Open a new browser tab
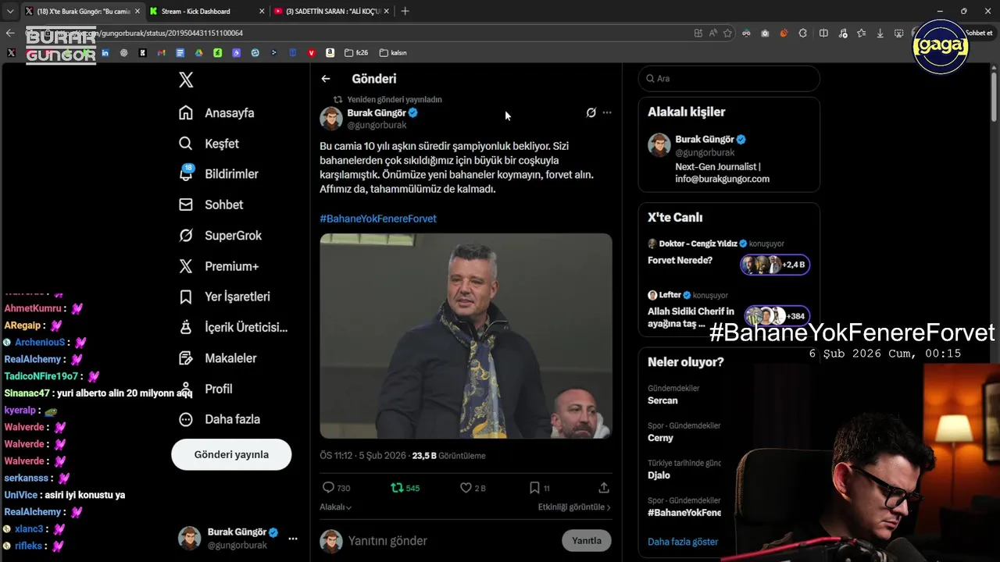1000x562 pixels. click(405, 11)
